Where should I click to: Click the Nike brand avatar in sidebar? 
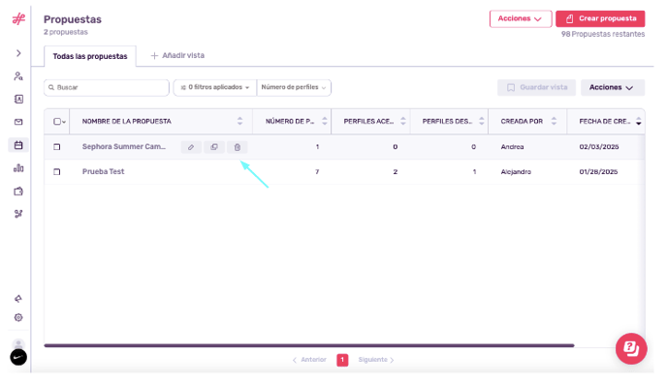point(18,357)
